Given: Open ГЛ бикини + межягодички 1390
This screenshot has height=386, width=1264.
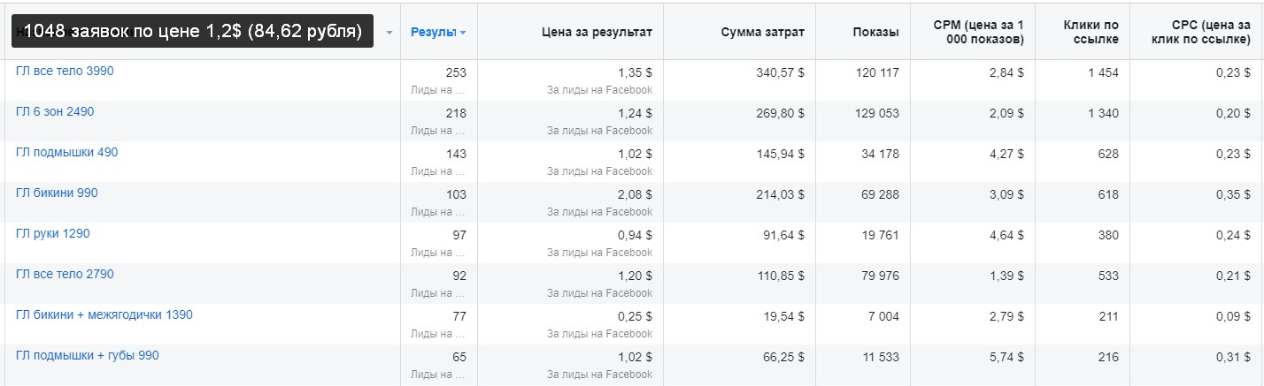Looking at the screenshot, I should point(104,314).
